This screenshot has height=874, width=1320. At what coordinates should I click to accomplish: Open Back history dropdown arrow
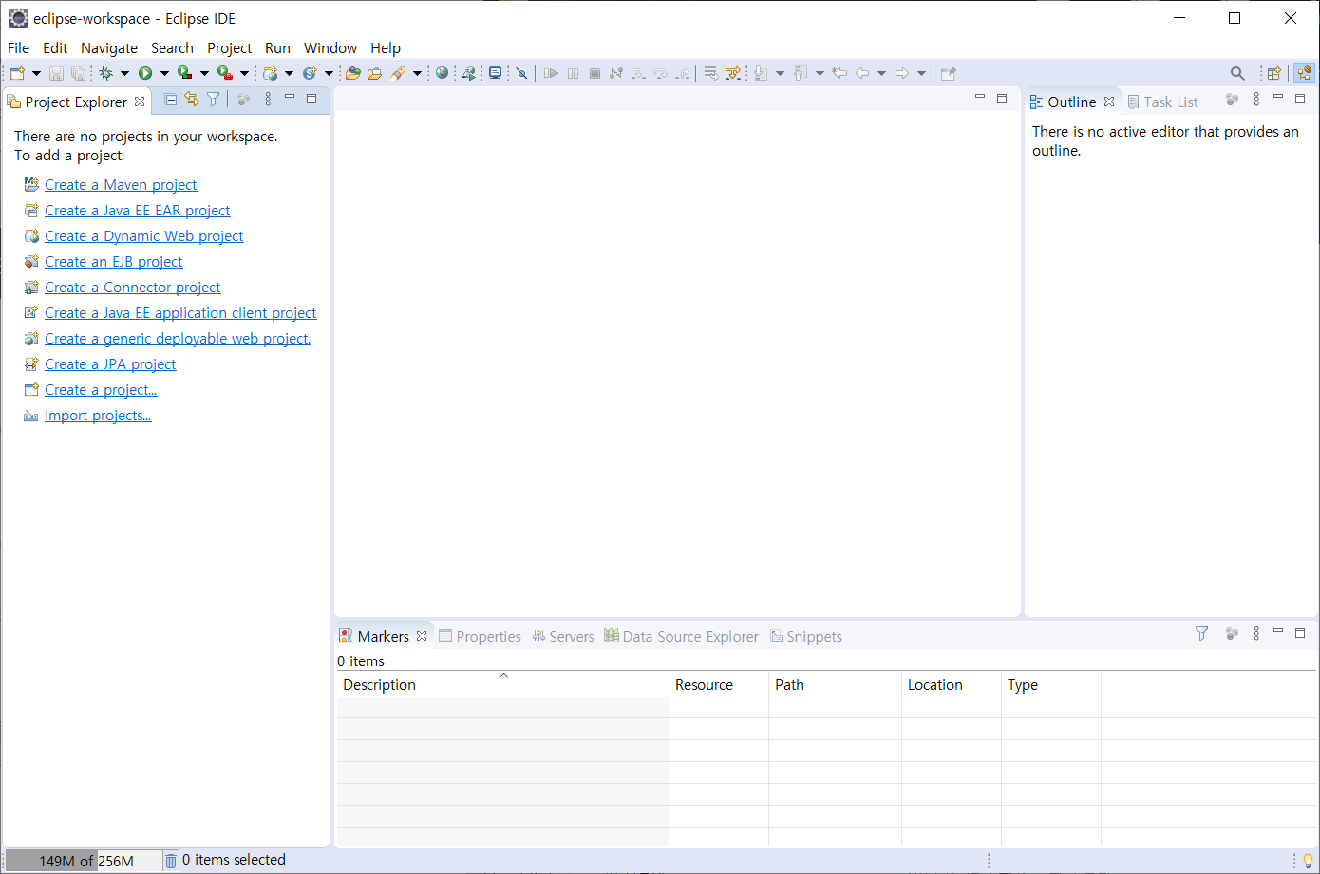point(881,73)
